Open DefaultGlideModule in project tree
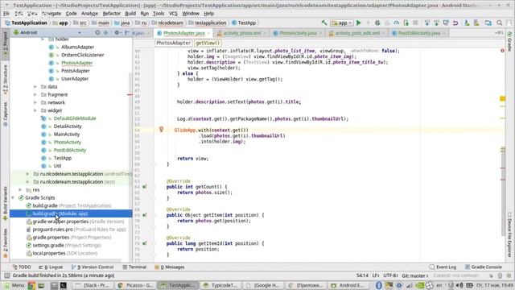 (x=75, y=118)
